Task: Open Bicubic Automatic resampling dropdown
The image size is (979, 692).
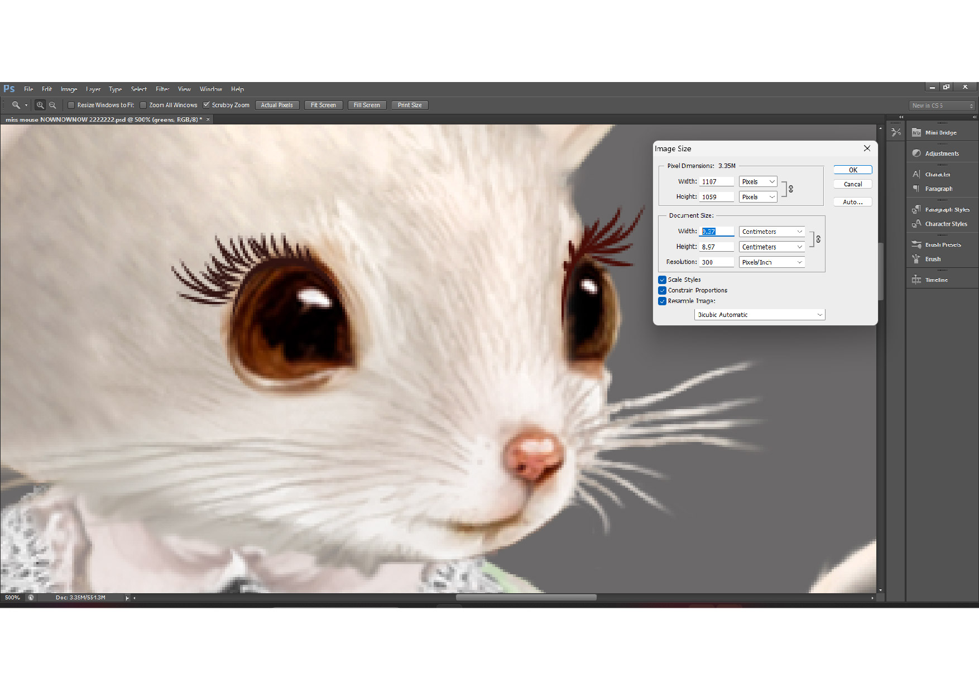Action: 760,315
